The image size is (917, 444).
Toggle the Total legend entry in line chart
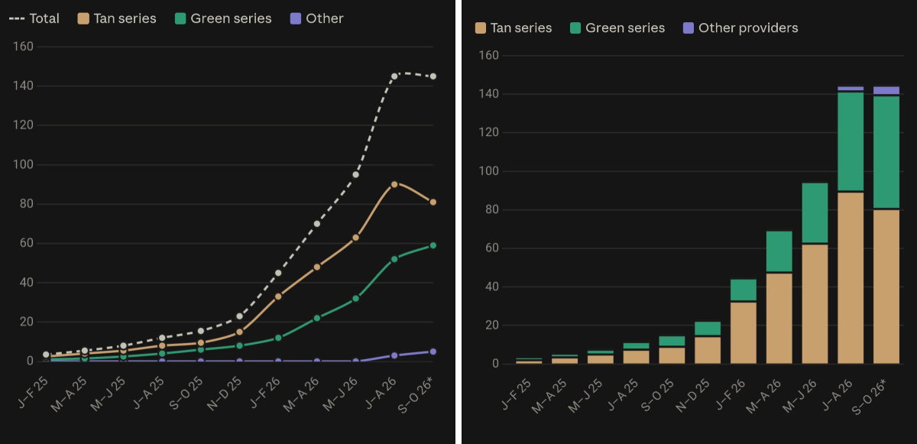34,18
